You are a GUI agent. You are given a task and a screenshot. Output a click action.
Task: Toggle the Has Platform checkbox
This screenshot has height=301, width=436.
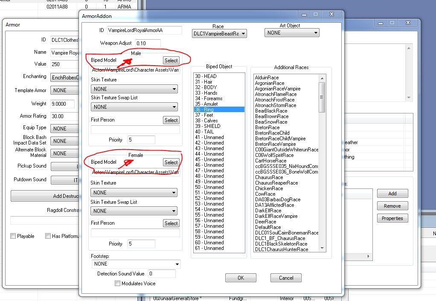pos(48,236)
